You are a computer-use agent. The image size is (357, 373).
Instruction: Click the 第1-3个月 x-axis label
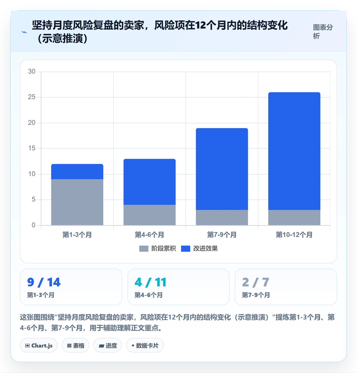(x=77, y=235)
